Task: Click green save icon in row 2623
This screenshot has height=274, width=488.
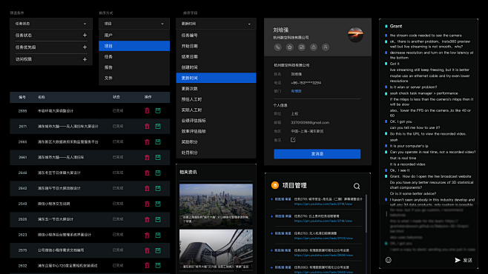Action: [x=158, y=235]
